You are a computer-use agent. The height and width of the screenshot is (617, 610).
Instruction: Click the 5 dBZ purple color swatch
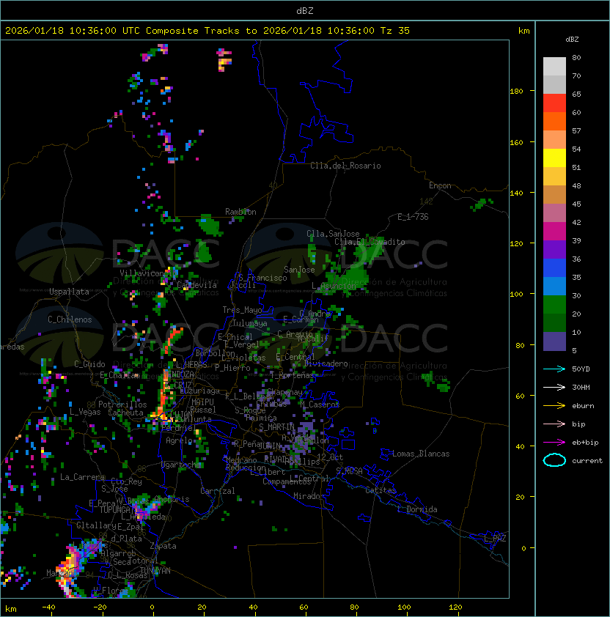click(554, 341)
